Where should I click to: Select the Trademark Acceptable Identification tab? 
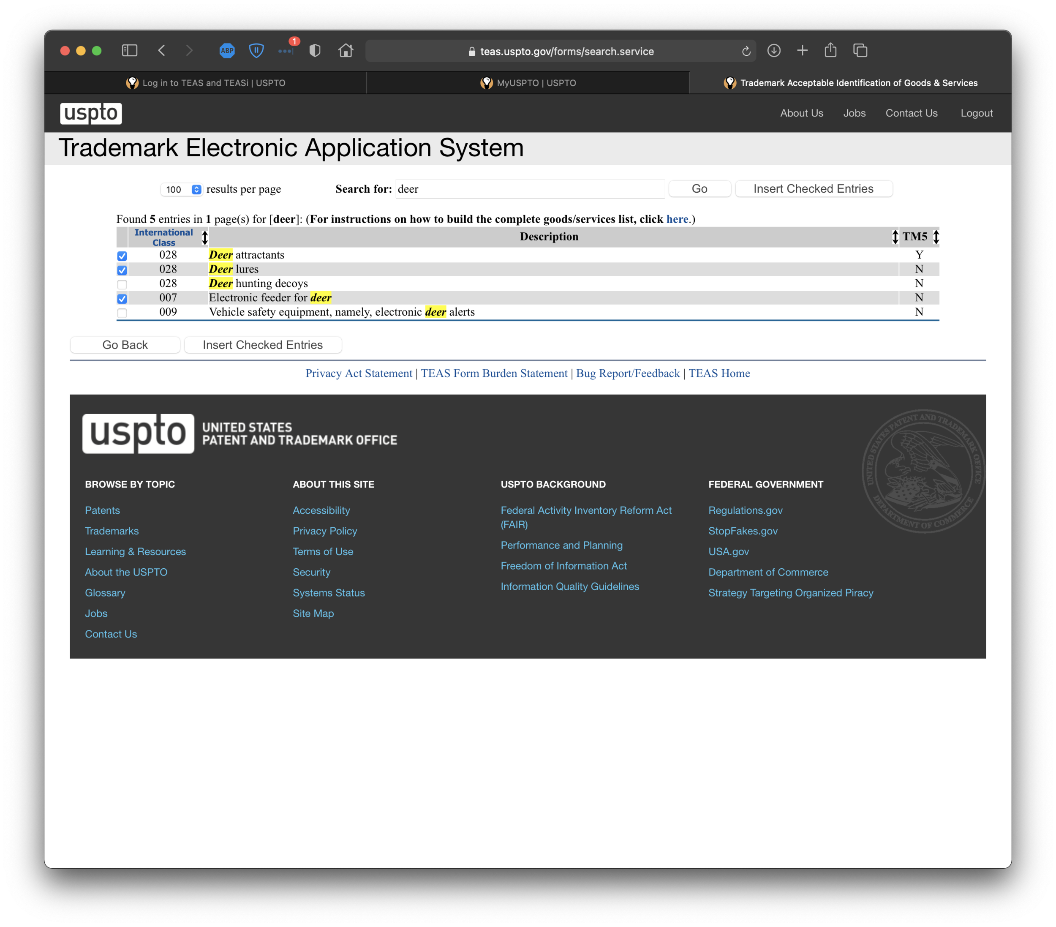pos(850,83)
